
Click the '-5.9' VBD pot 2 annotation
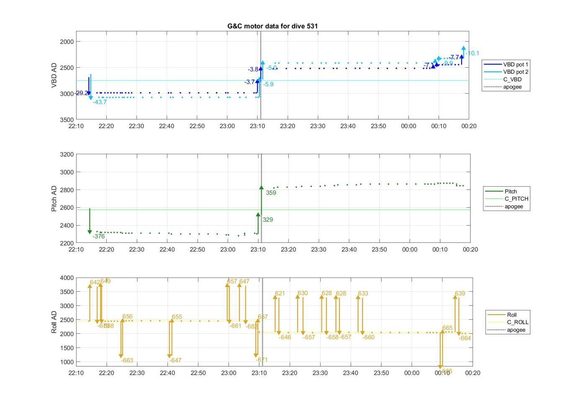[x=268, y=84]
